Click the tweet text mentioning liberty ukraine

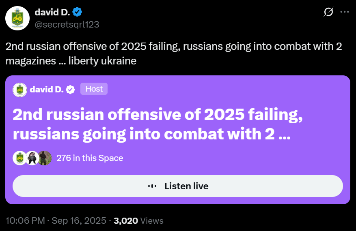[x=174, y=53]
